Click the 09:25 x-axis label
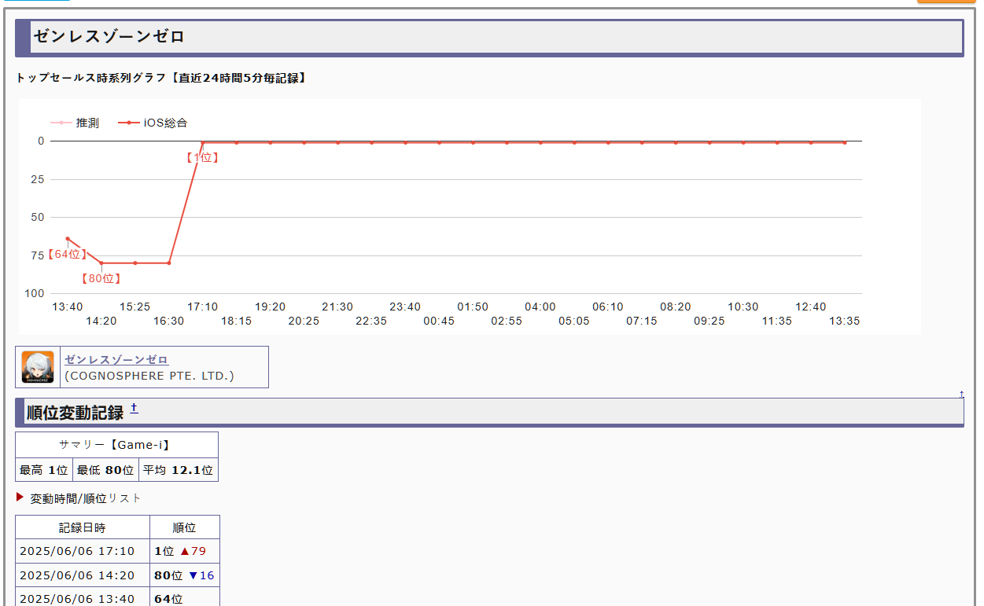The width and height of the screenshot is (984, 606). click(709, 321)
